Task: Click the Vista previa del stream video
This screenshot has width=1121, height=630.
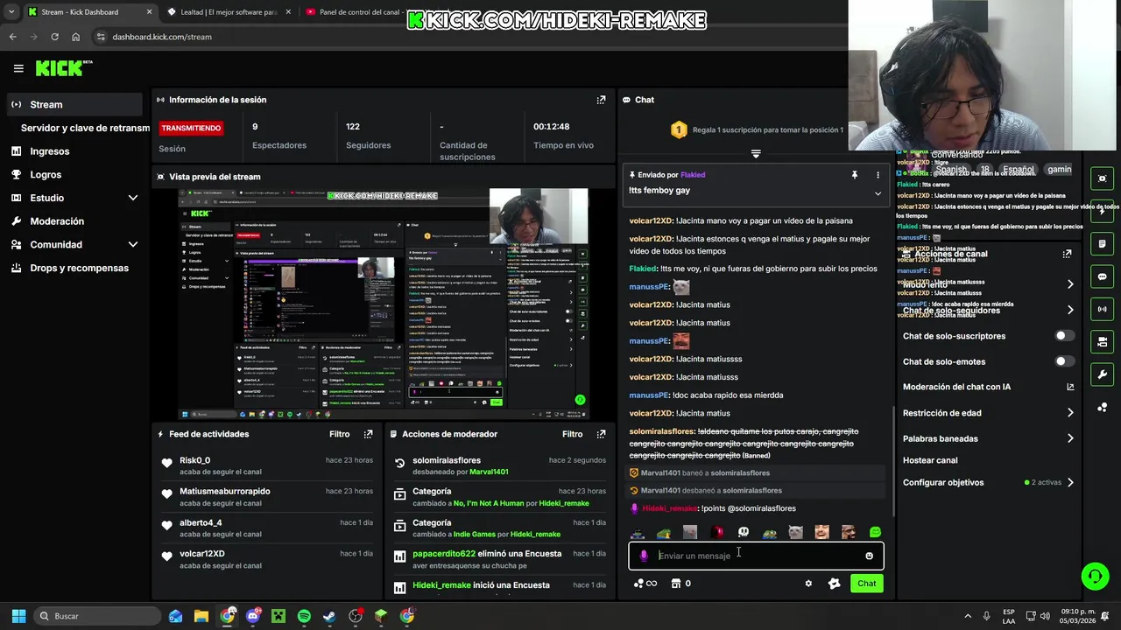Action: click(384, 303)
